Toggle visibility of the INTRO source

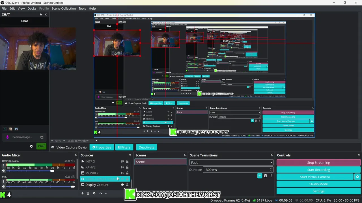coord(122,162)
